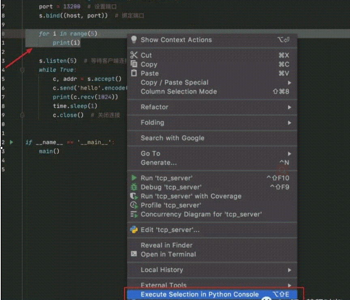This screenshot has width=350, height=300.
Task: Click the Debug 'tcp_server' bug icon
Action: pos(134,187)
